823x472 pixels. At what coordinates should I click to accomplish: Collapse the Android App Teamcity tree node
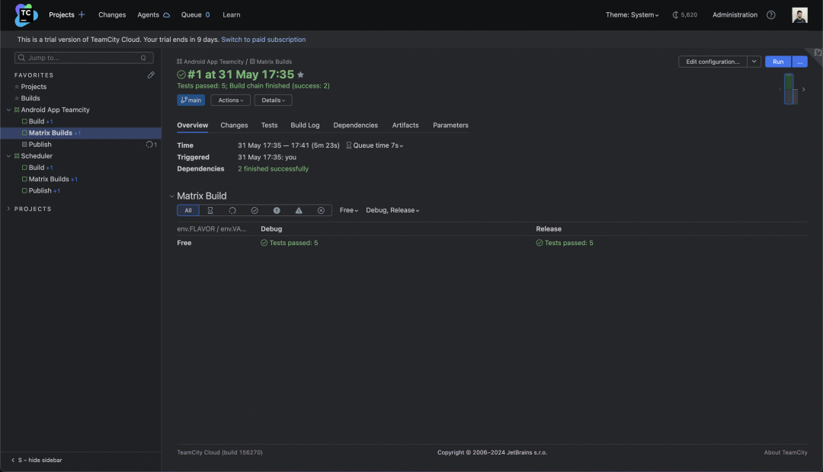tap(8, 110)
